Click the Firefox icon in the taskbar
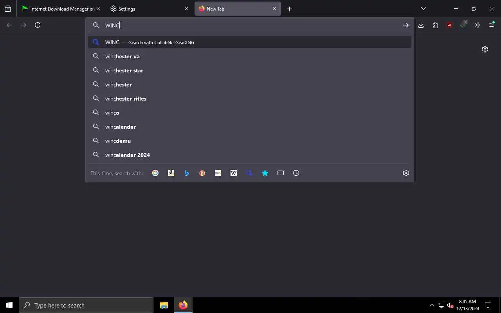 [183, 305]
